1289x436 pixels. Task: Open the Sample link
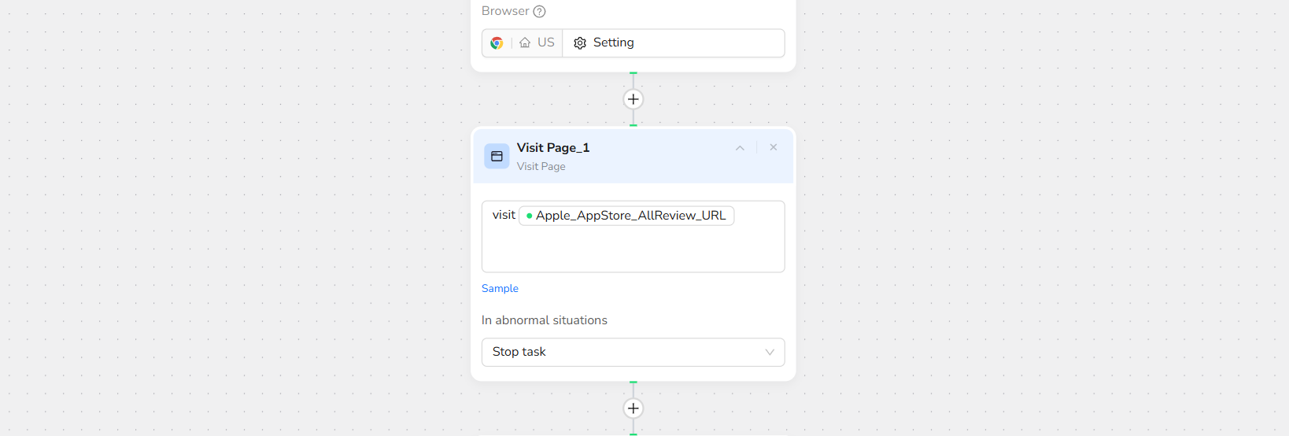click(x=500, y=289)
